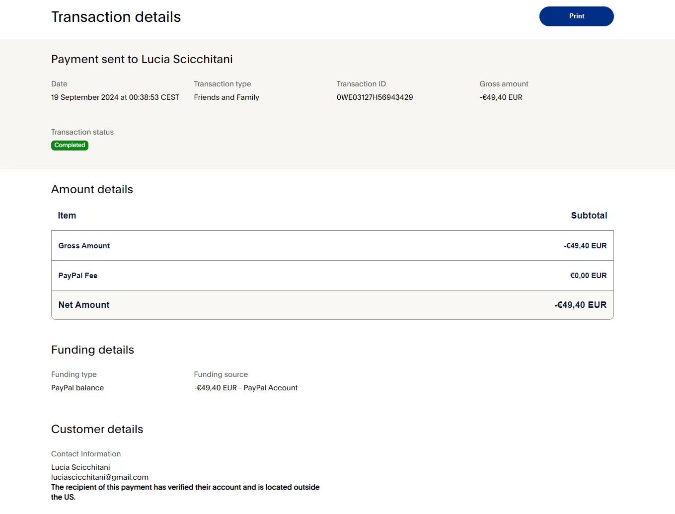
Task: Click the Subtotal column header
Action: [589, 216]
